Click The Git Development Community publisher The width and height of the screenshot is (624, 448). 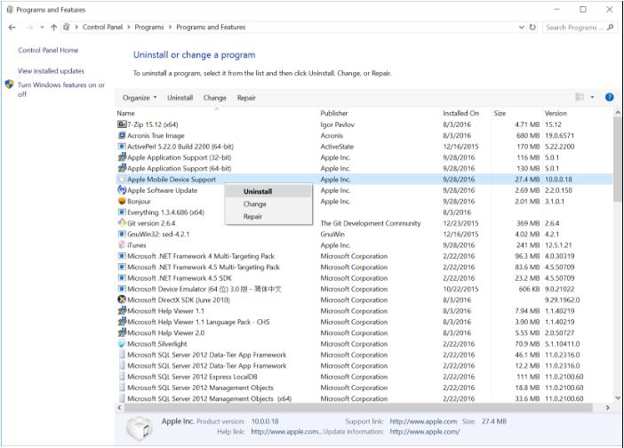(371, 223)
